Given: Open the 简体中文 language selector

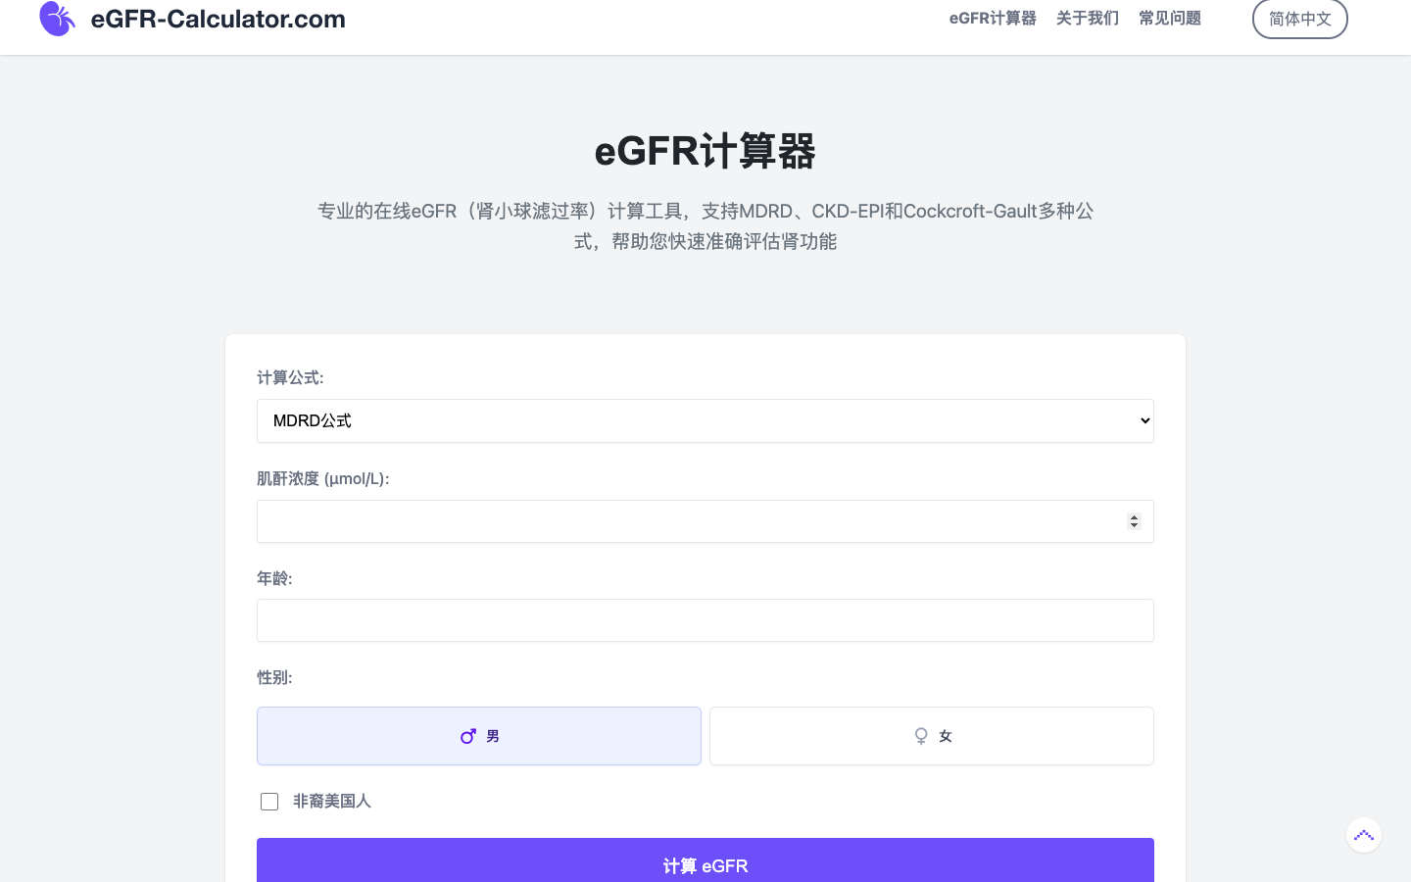Looking at the screenshot, I should [1300, 19].
